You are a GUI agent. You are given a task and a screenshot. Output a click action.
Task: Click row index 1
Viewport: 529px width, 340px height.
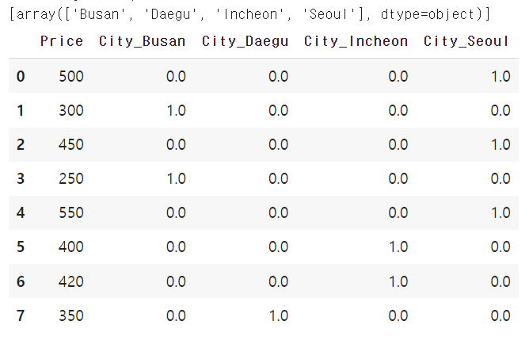click(21, 110)
